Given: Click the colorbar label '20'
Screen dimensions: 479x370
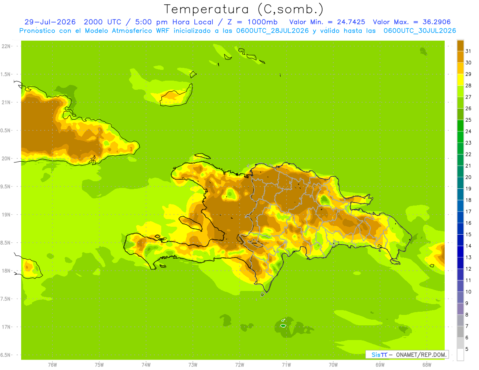Looking at the screenshot, I should 468,177.
